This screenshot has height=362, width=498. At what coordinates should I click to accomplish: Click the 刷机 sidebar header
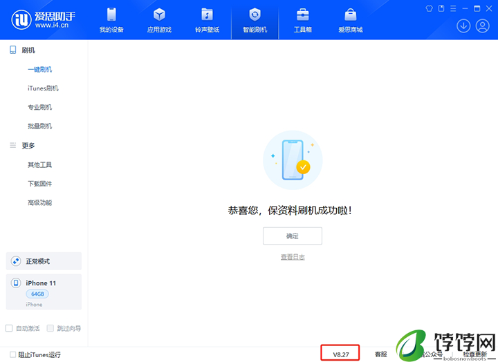[x=28, y=50]
